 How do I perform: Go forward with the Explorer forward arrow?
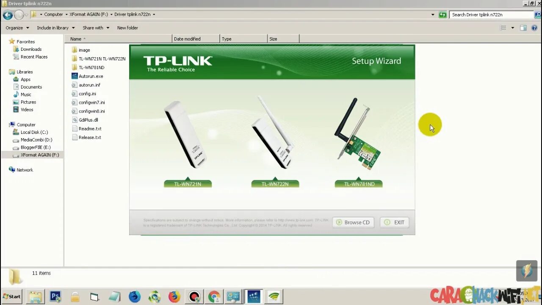pyautogui.click(x=19, y=15)
